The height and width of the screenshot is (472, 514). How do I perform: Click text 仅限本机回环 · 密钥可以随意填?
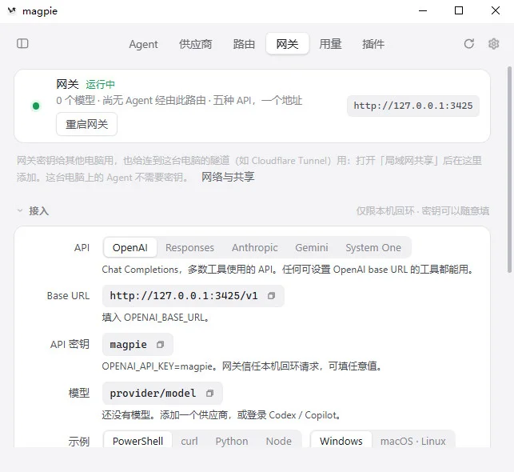[x=423, y=210]
